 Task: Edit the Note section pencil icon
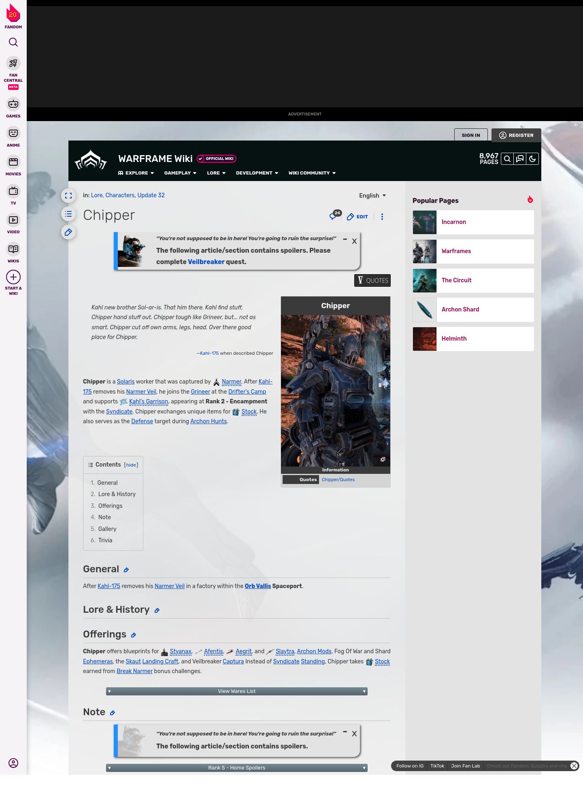(x=113, y=713)
